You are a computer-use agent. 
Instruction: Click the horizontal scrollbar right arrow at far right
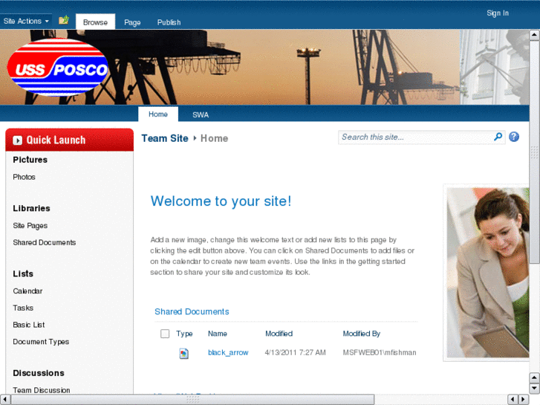pyautogui.click(x=524, y=400)
